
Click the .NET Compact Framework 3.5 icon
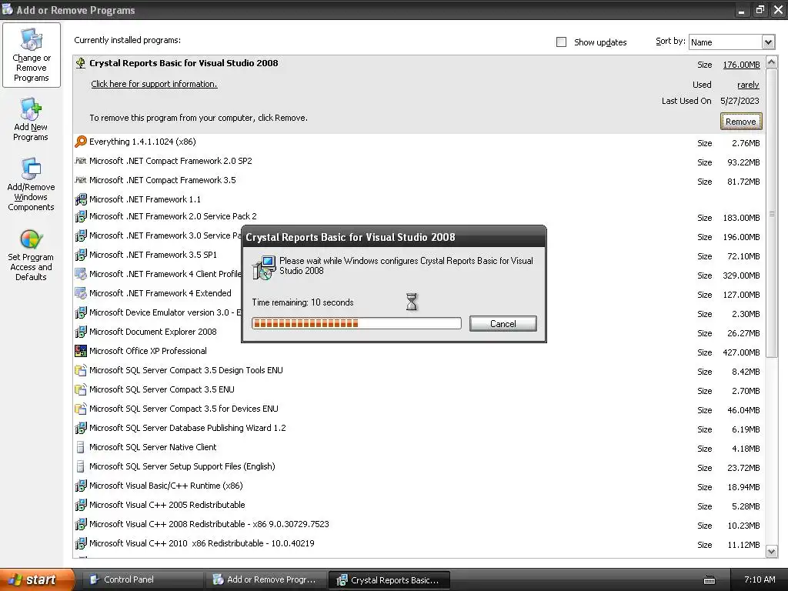[80, 180]
